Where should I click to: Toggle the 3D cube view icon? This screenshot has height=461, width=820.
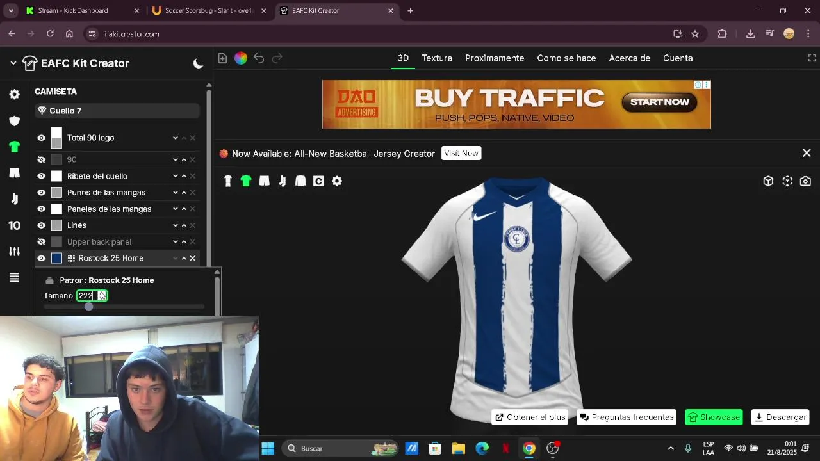(769, 181)
